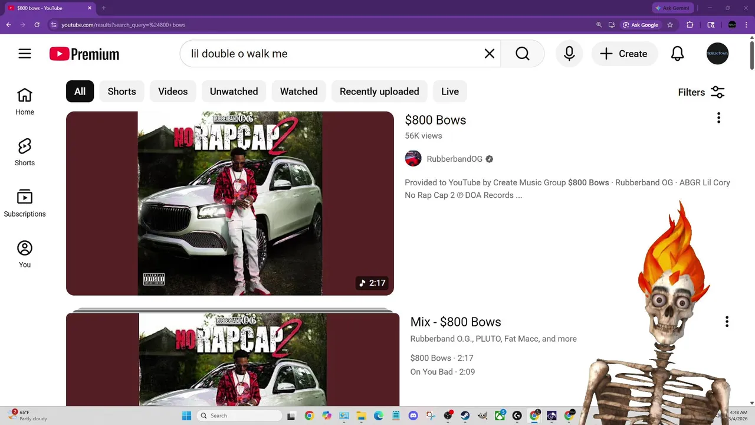The height and width of the screenshot is (425, 755).
Task: Open the Chrome extensions puzzle icon
Action: (690, 25)
